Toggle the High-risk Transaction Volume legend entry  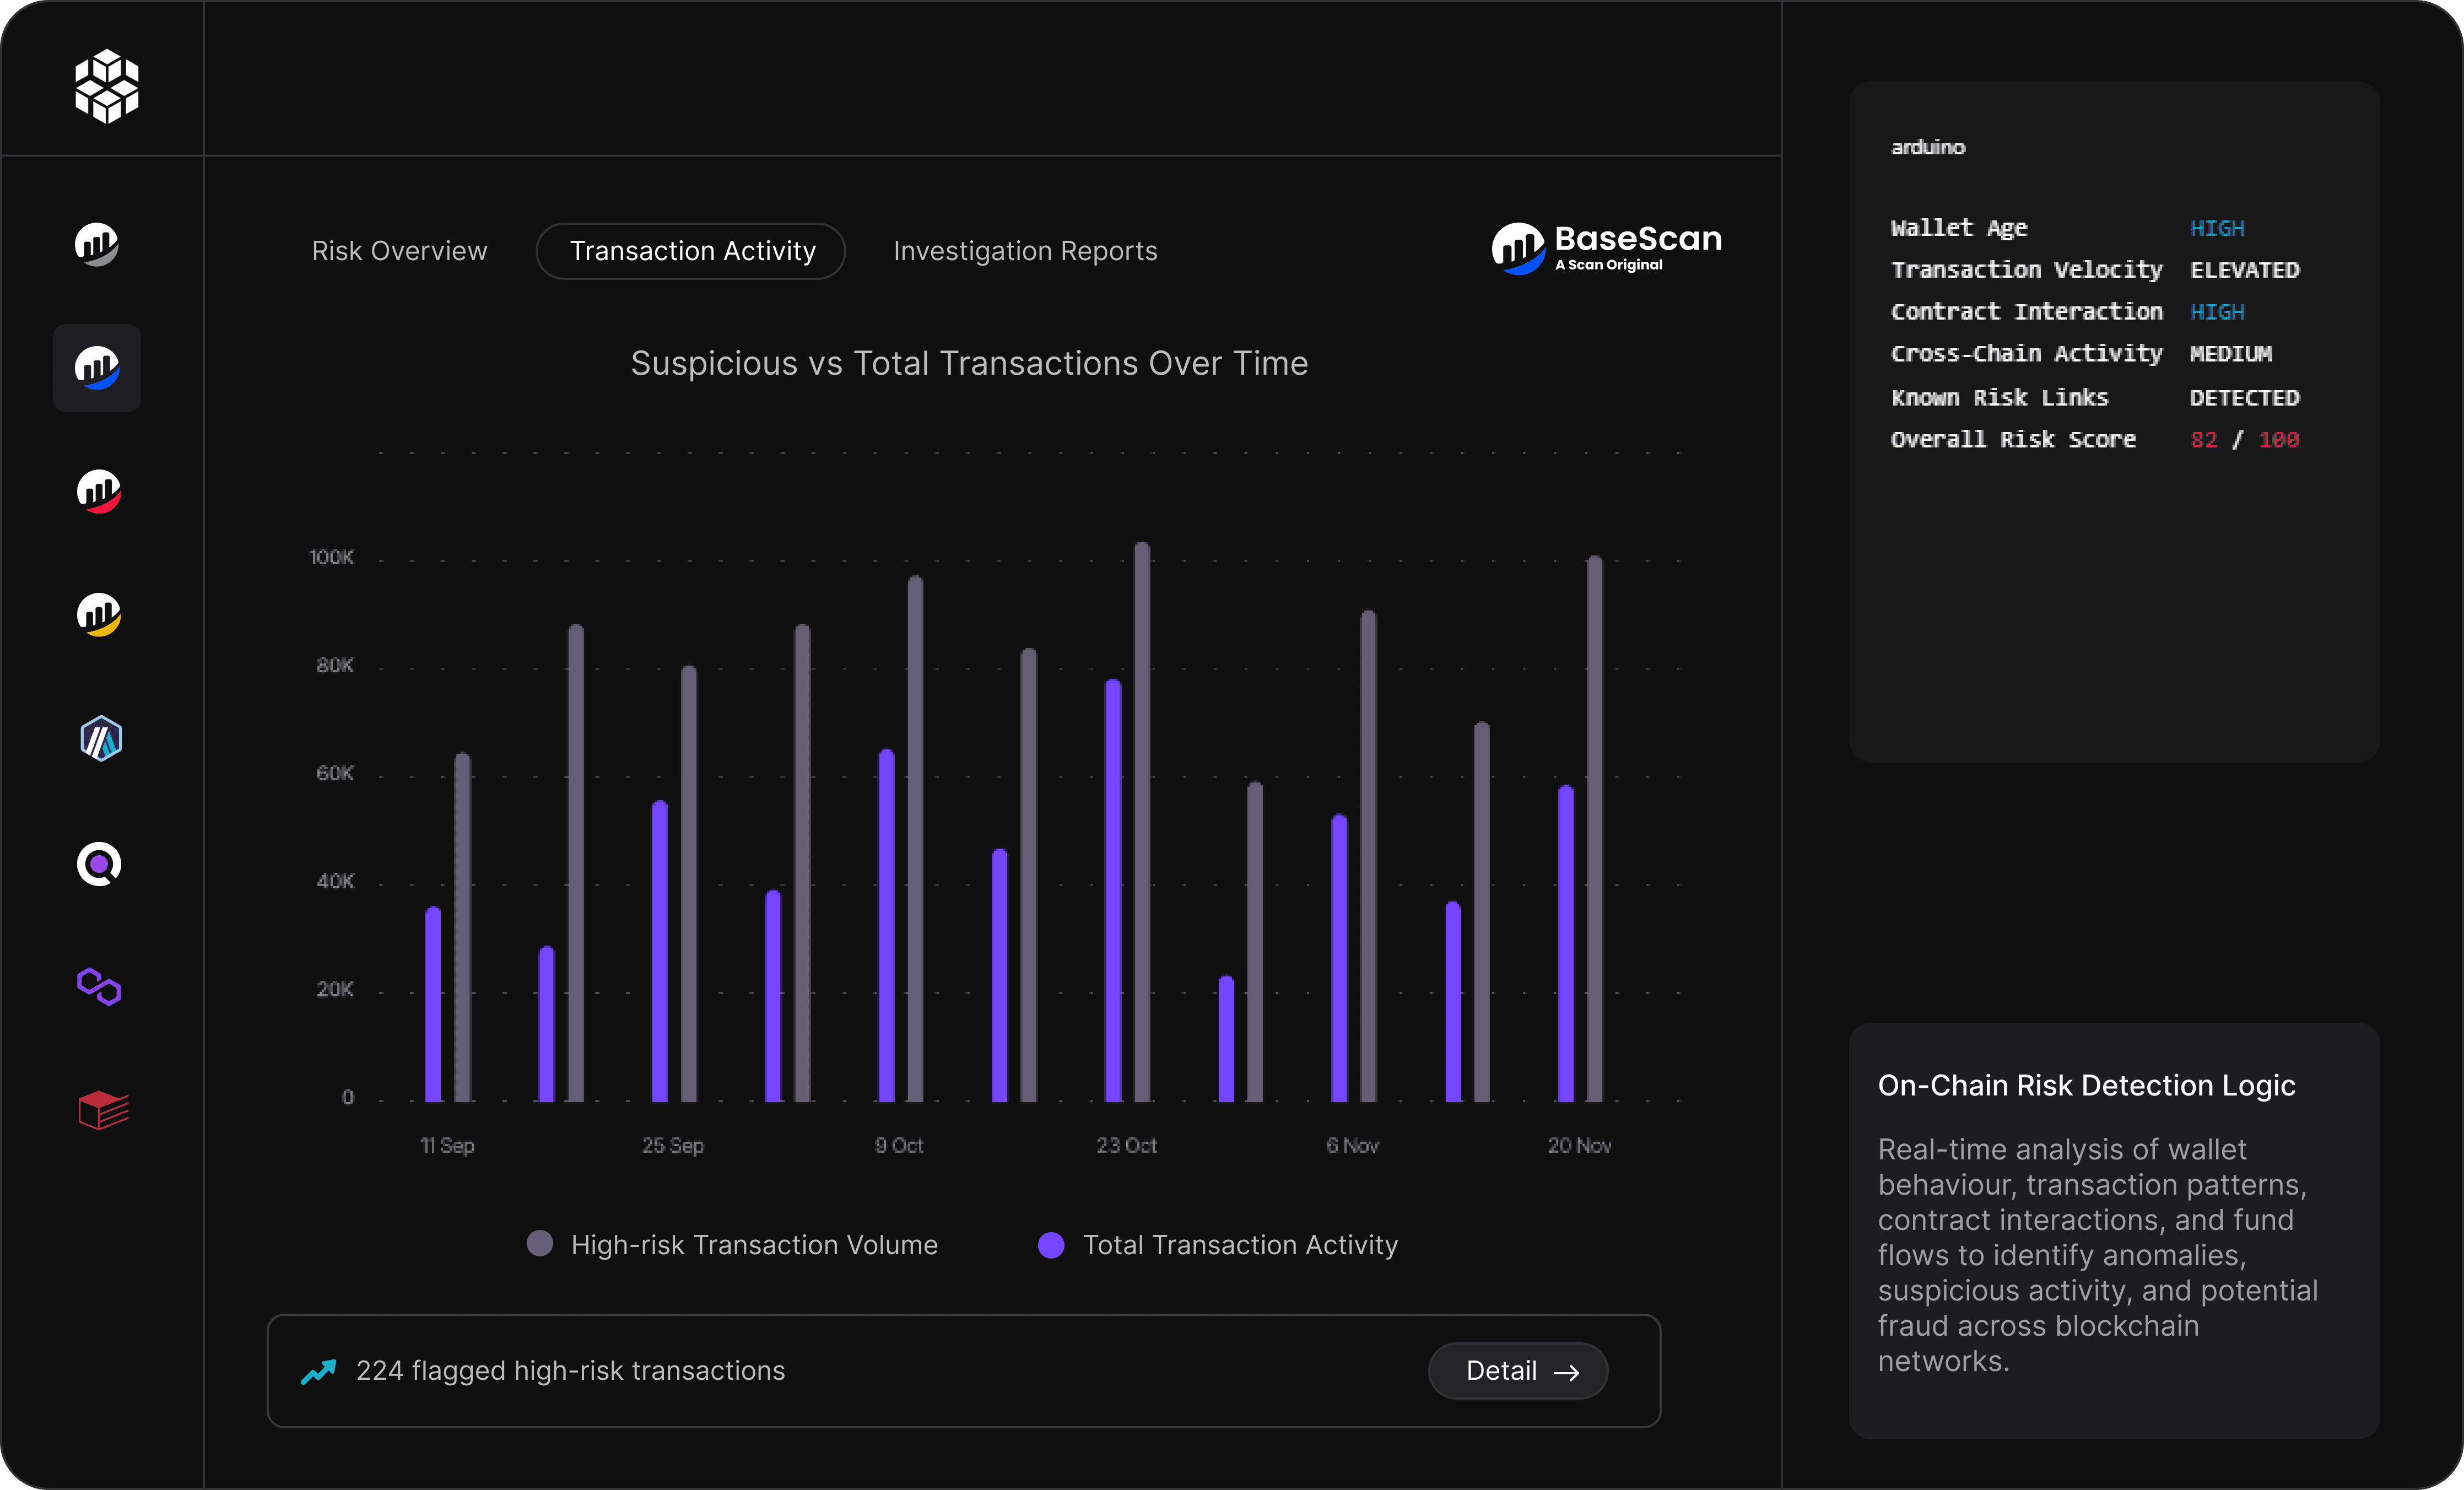click(x=732, y=1244)
